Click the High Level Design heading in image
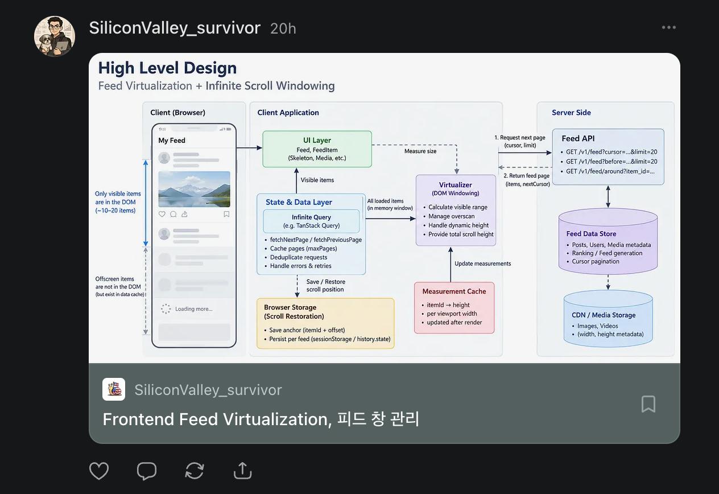Viewport: 719px width, 494px height. 167,68
